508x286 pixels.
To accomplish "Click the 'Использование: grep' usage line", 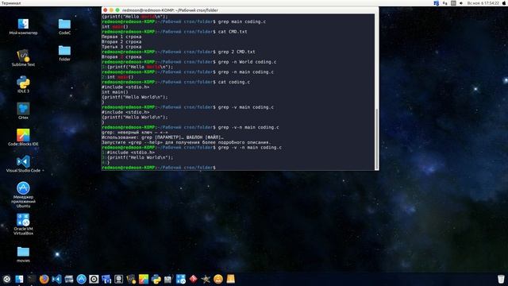I will tap(163, 137).
